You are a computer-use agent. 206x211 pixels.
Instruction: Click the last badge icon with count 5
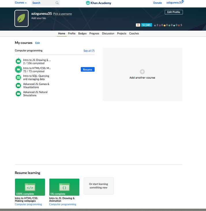click(179, 25)
